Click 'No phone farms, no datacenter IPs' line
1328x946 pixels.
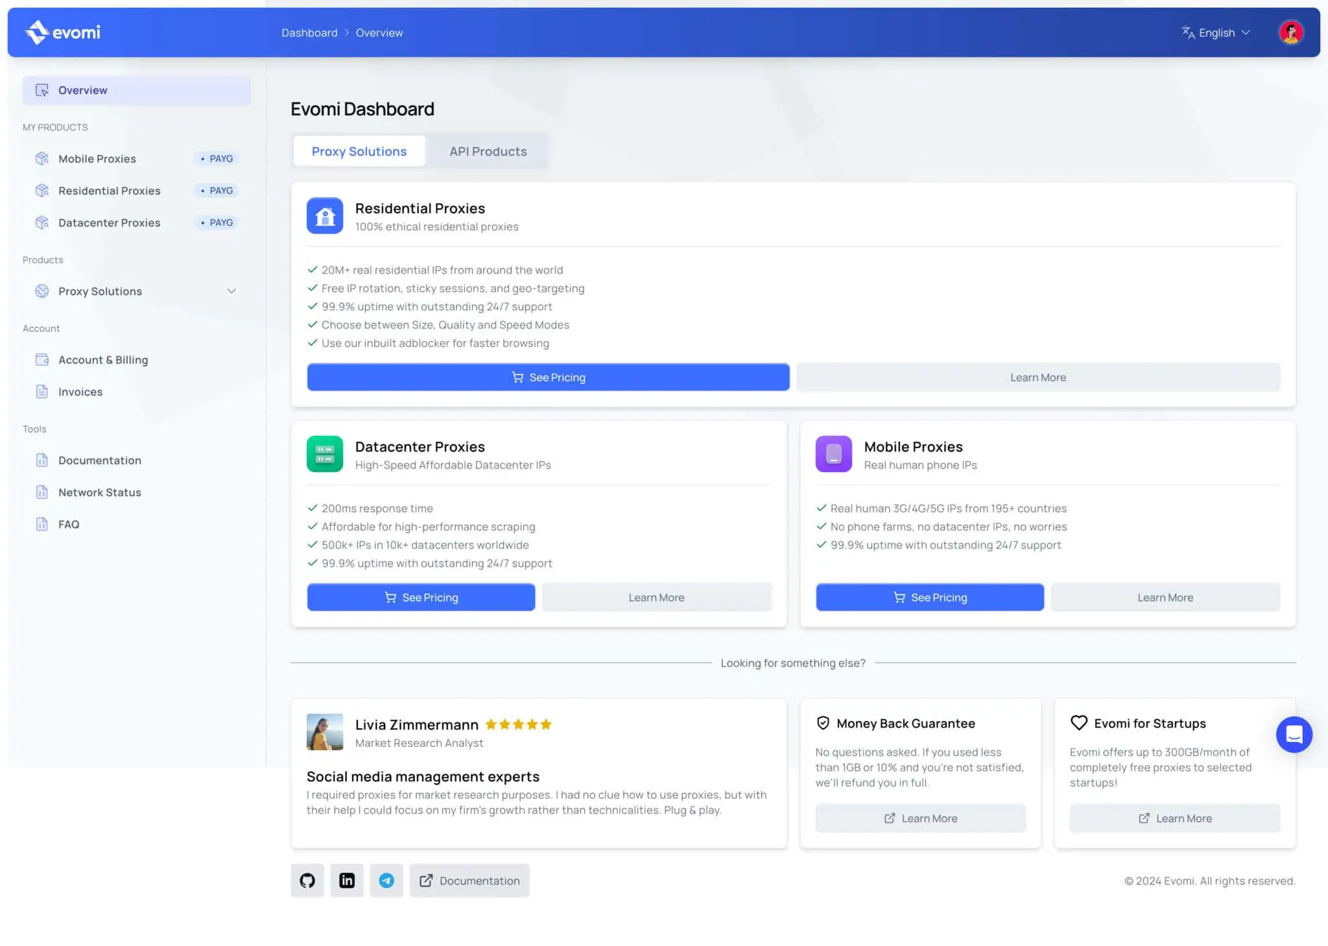coord(949,526)
